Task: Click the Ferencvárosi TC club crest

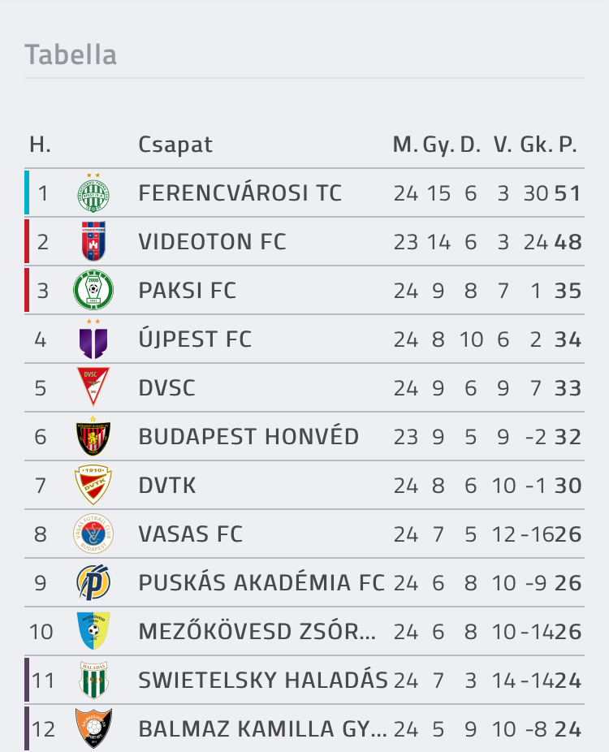Action: tap(93, 192)
